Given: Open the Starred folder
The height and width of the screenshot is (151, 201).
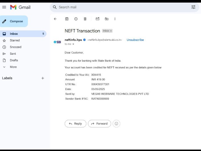Looking at the screenshot, I should [x=15, y=40].
